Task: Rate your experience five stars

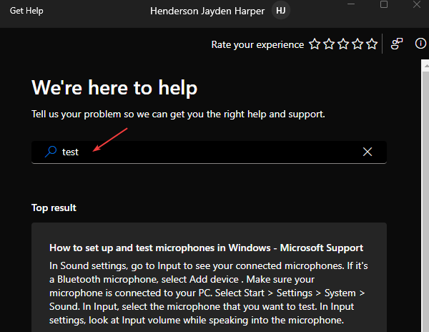Action: pyautogui.click(x=372, y=44)
